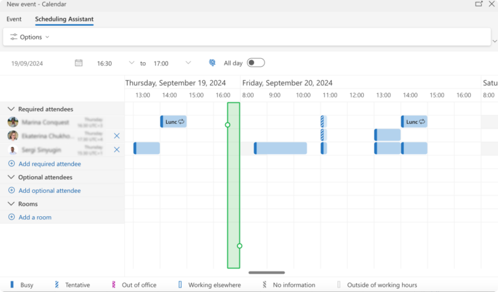Click the Options sliders icon

pyautogui.click(x=14, y=37)
